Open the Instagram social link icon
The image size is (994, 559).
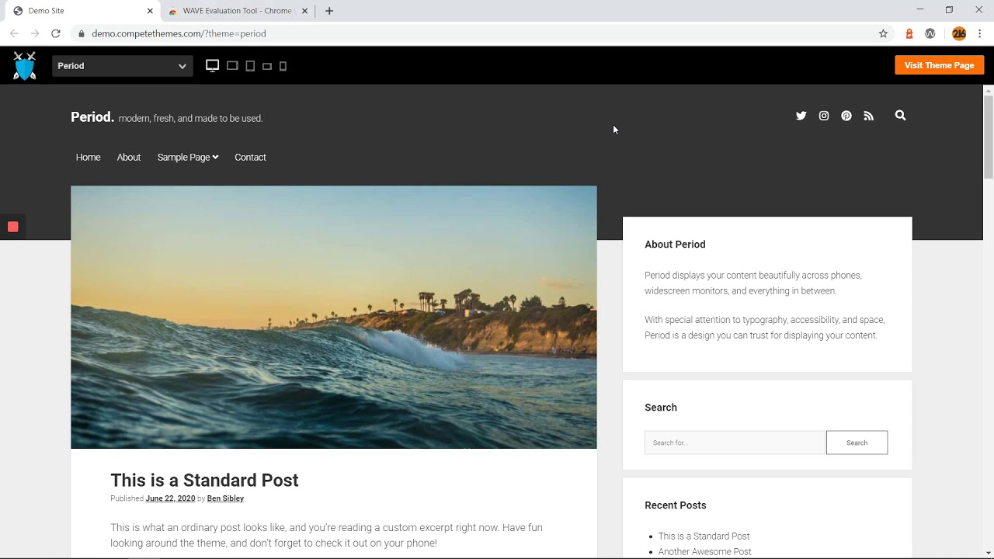[x=824, y=116]
